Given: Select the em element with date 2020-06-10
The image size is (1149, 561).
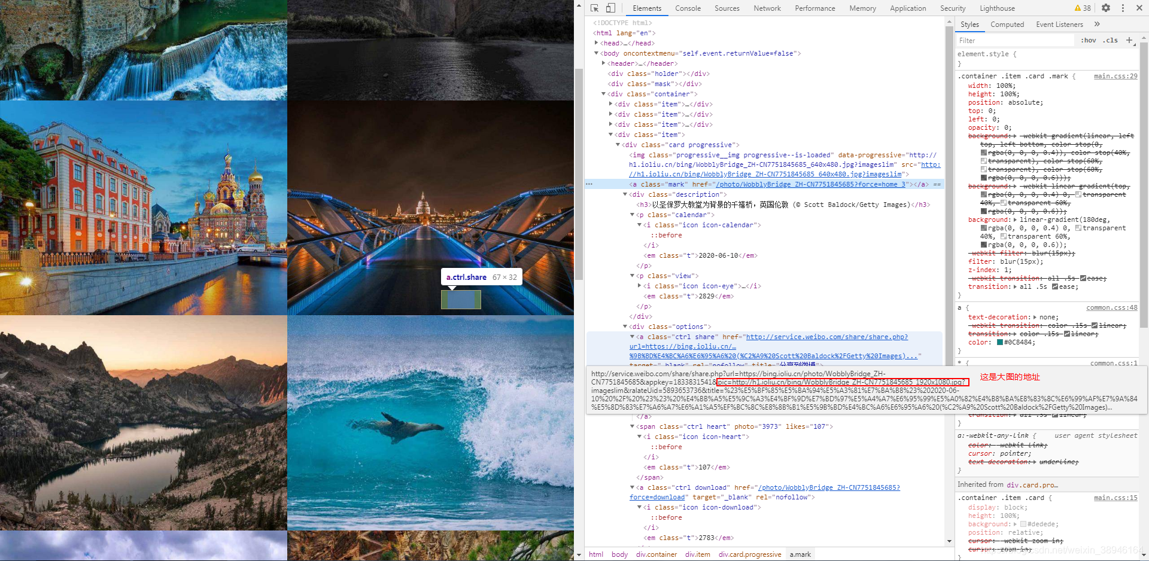Looking at the screenshot, I should (700, 256).
